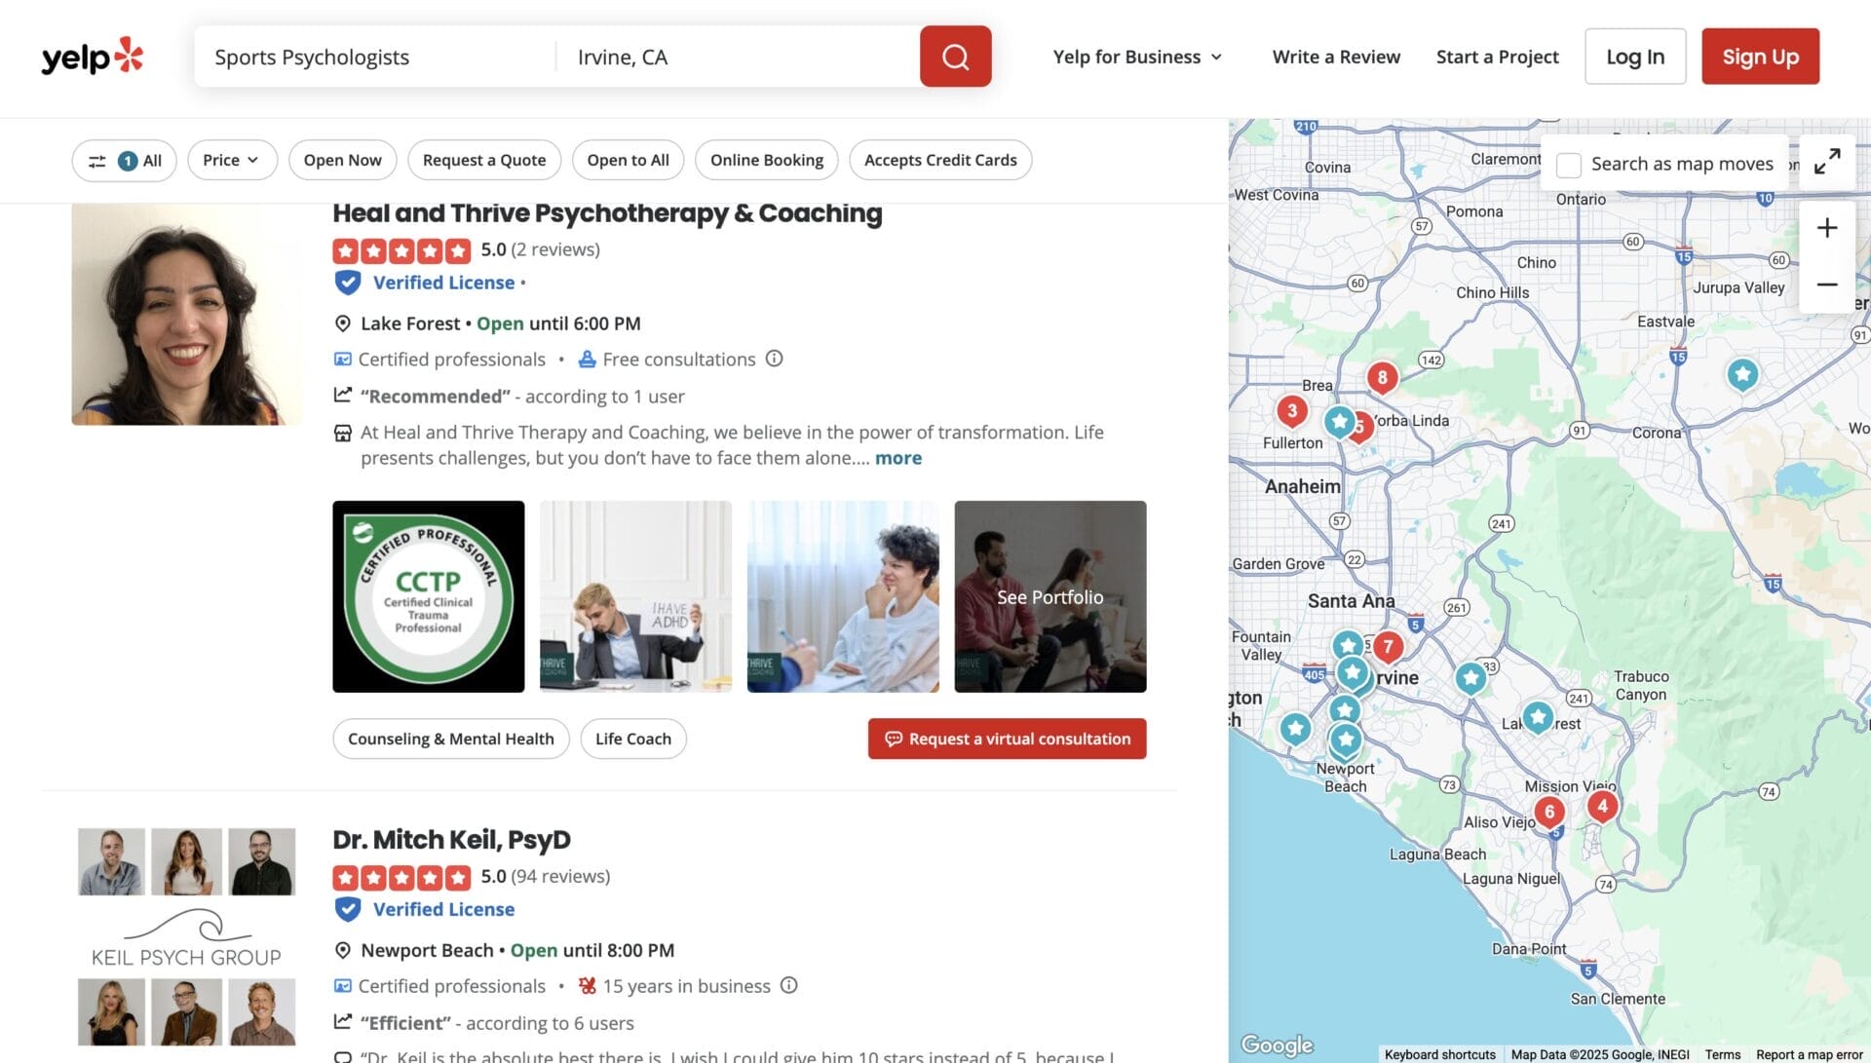This screenshot has height=1063, width=1871.
Task: Zoom in on the map
Action: [1827, 228]
